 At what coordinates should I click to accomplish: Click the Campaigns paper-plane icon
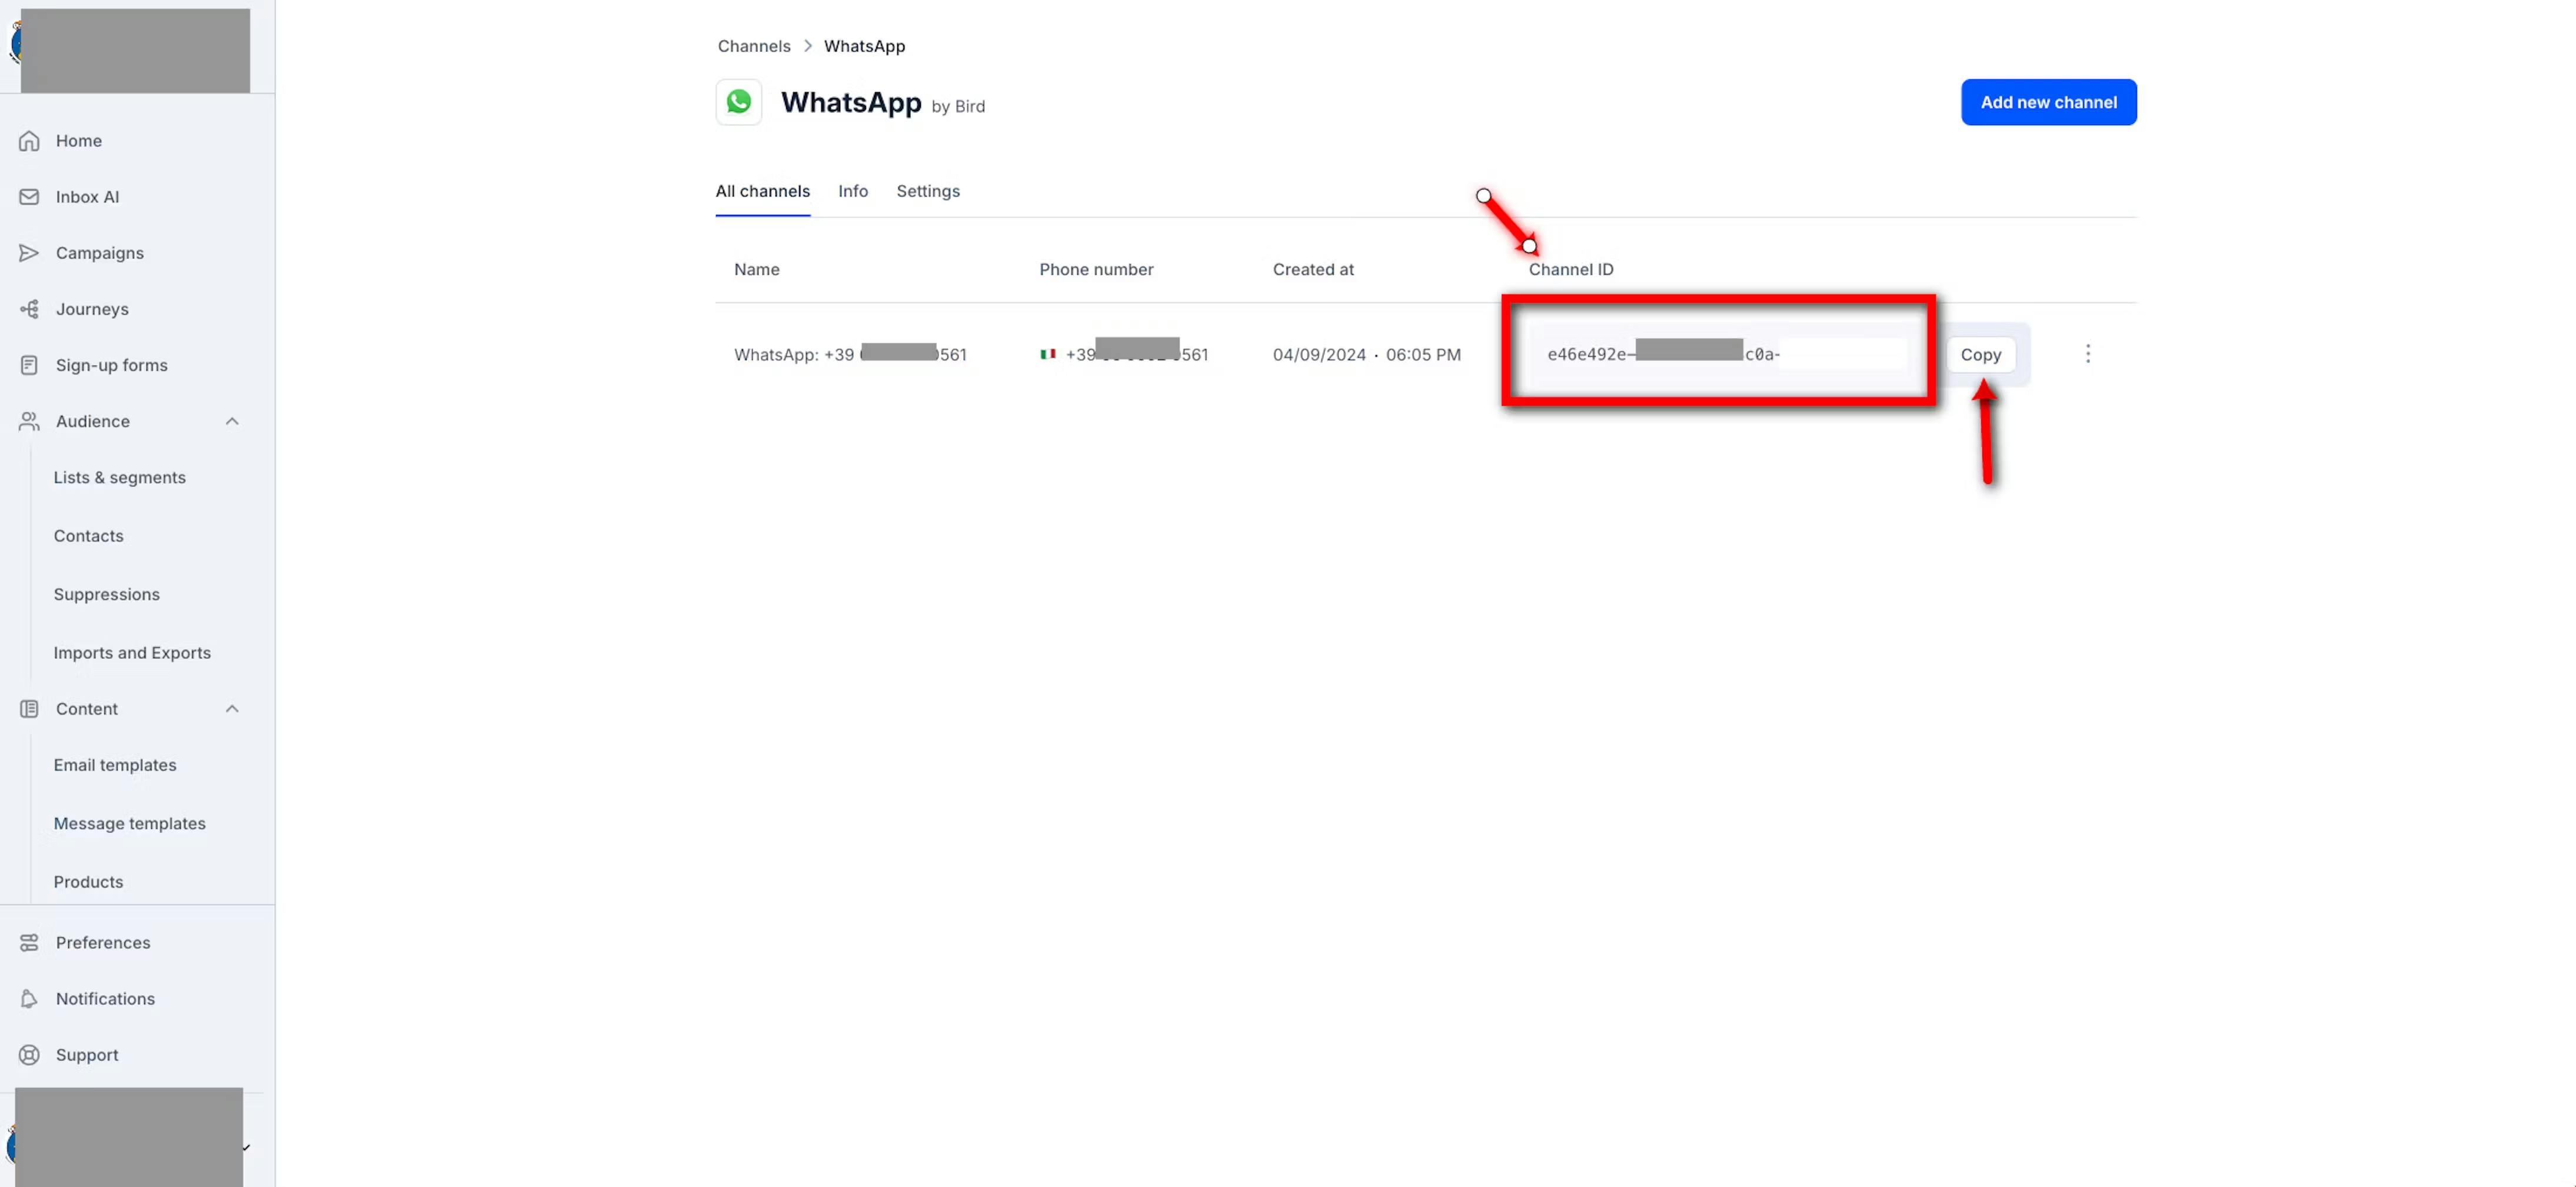click(x=29, y=253)
